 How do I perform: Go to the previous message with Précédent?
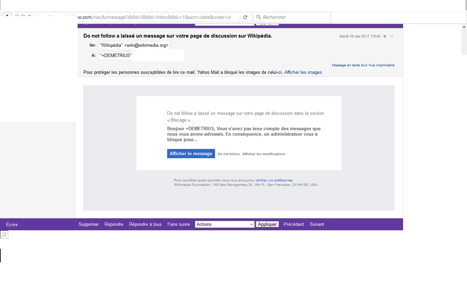[x=294, y=224]
